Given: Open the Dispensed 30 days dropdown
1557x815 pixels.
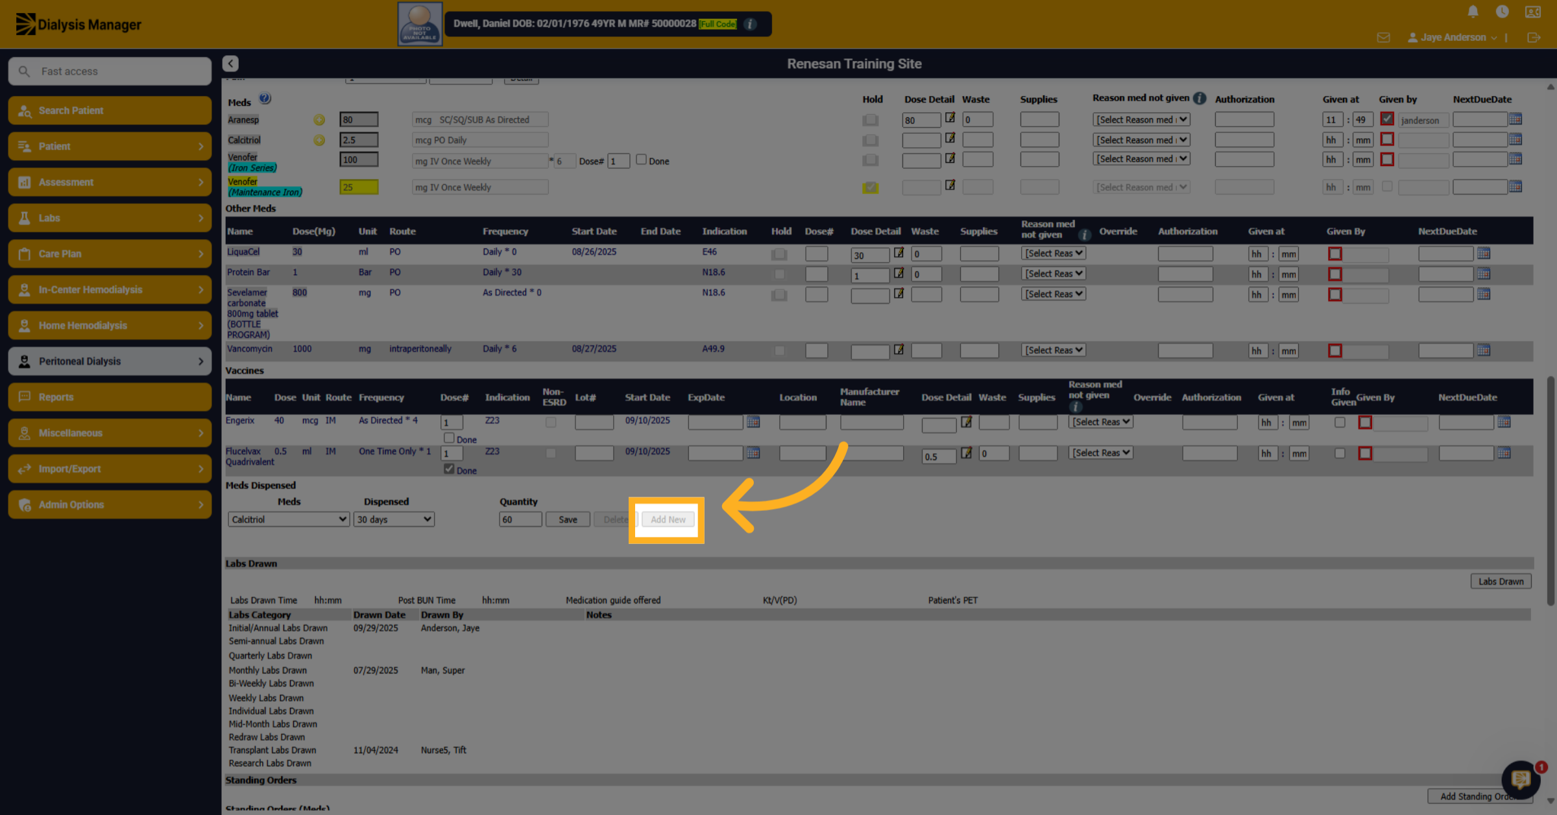Looking at the screenshot, I should pos(394,520).
